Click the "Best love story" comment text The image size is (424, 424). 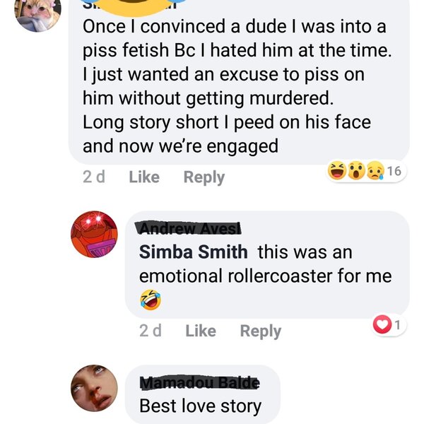click(x=201, y=406)
